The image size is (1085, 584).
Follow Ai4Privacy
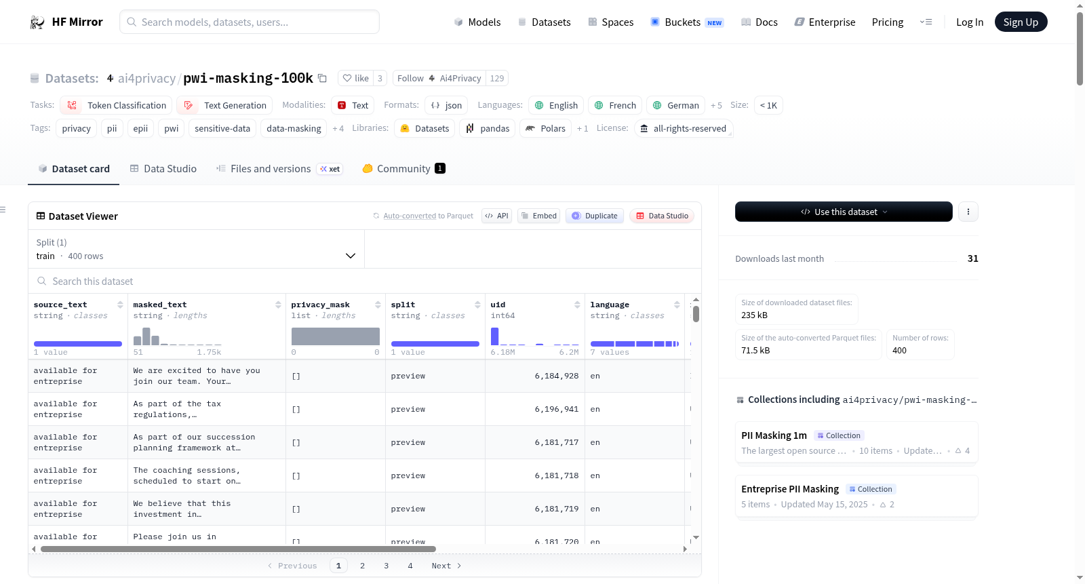coord(439,79)
